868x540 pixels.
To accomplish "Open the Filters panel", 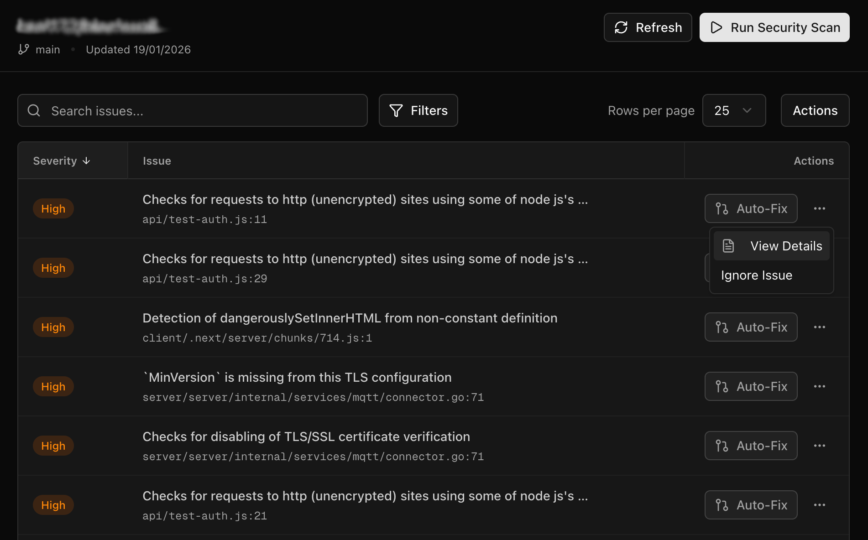I will pyautogui.click(x=418, y=110).
